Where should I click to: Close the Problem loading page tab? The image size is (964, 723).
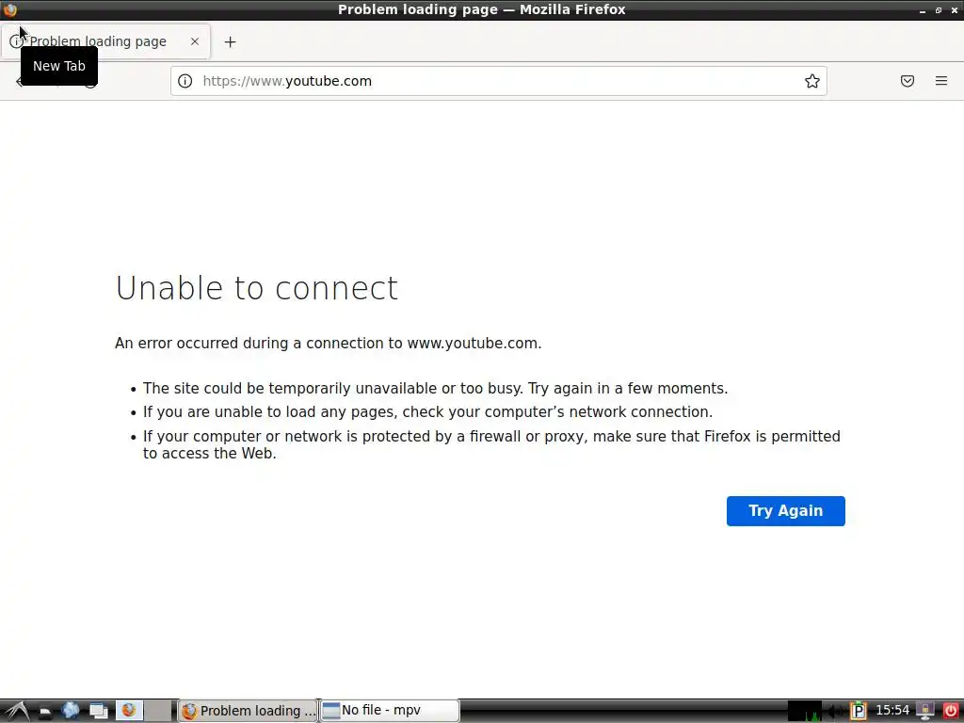tap(194, 41)
